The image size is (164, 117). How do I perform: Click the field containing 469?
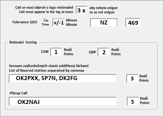[x=133, y=22]
